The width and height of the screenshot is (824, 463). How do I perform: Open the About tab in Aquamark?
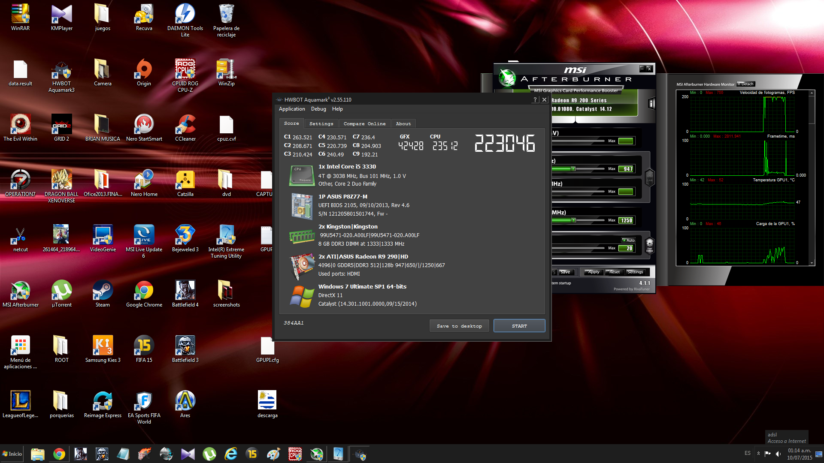(x=403, y=123)
